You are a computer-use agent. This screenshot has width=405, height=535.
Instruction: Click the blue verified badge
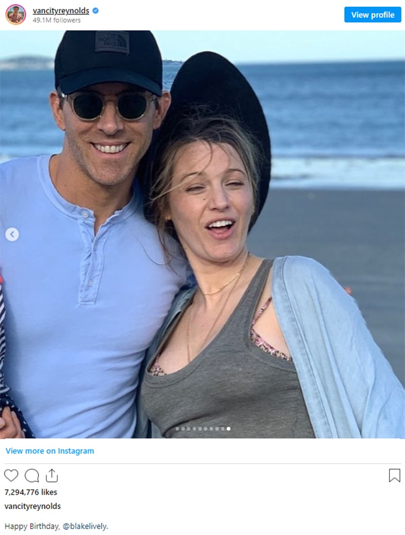[96, 11]
